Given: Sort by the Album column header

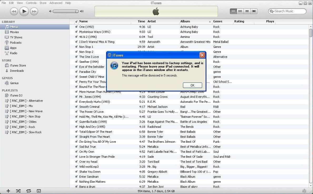Looking at the screenshot, I should (x=196, y=21).
